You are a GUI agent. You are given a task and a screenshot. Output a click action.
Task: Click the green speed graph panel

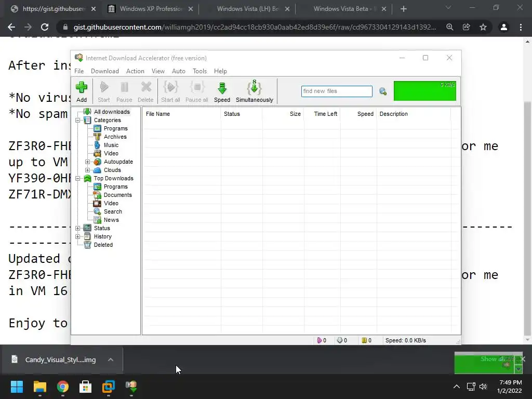[x=425, y=90]
